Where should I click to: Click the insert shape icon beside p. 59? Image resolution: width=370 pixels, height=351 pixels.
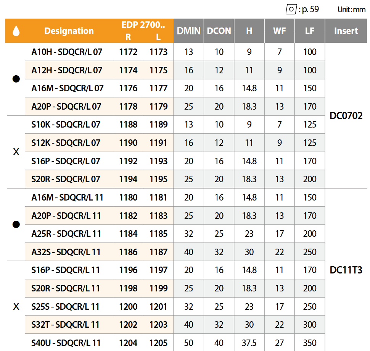(291, 9)
